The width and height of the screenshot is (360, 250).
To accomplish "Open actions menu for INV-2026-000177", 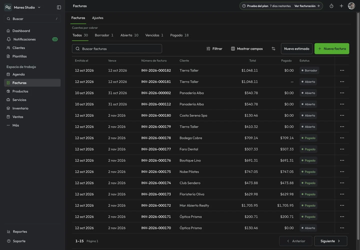I will [342, 149].
